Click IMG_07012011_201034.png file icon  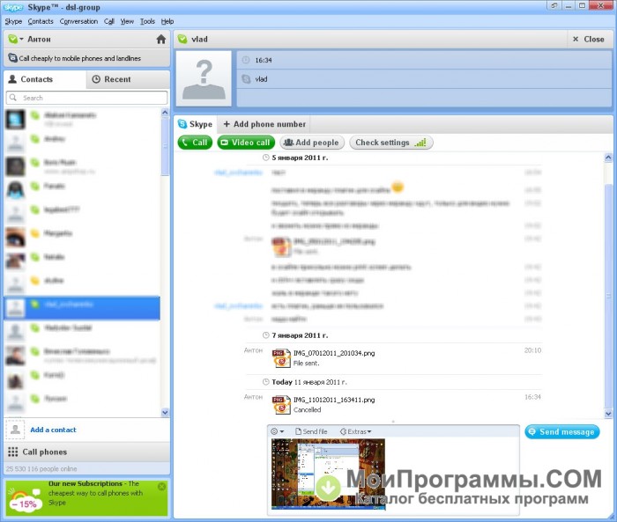(281, 358)
